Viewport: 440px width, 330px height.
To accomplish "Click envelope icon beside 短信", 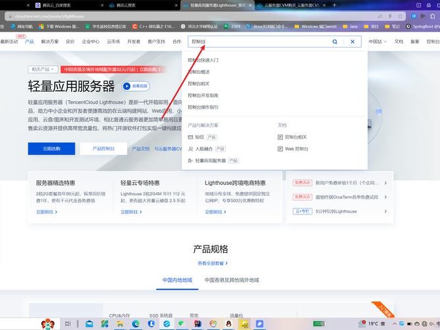I will (190, 137).
